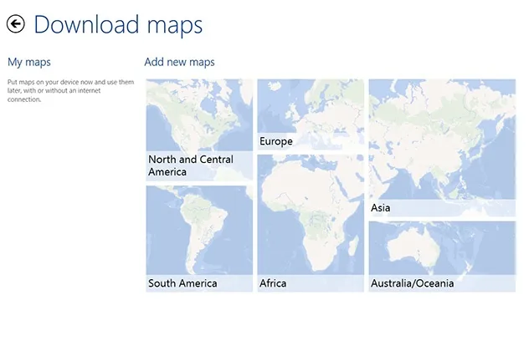
Task: Click the 'Put maps on your device' description
Action: (x=70, y=90)
